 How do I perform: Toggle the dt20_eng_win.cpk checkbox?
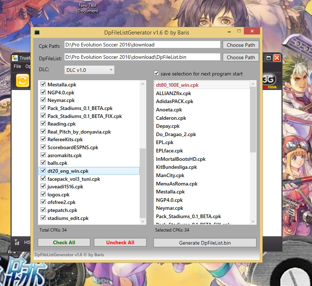tap(43, 171)
